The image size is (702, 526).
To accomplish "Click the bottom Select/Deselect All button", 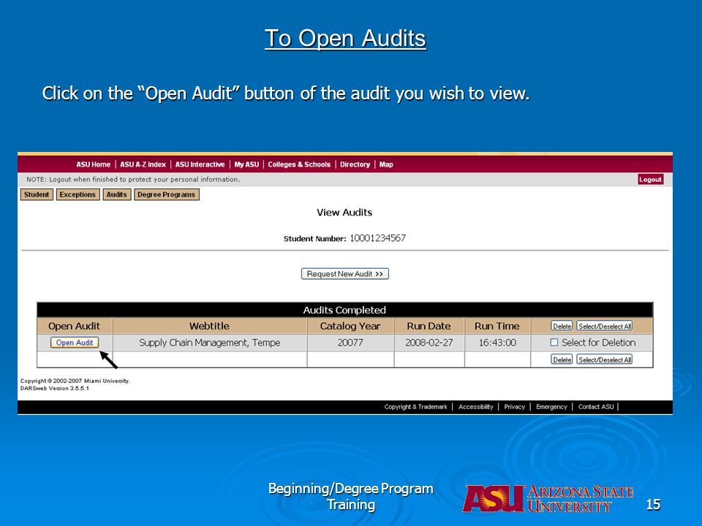I will coord(605,359).
